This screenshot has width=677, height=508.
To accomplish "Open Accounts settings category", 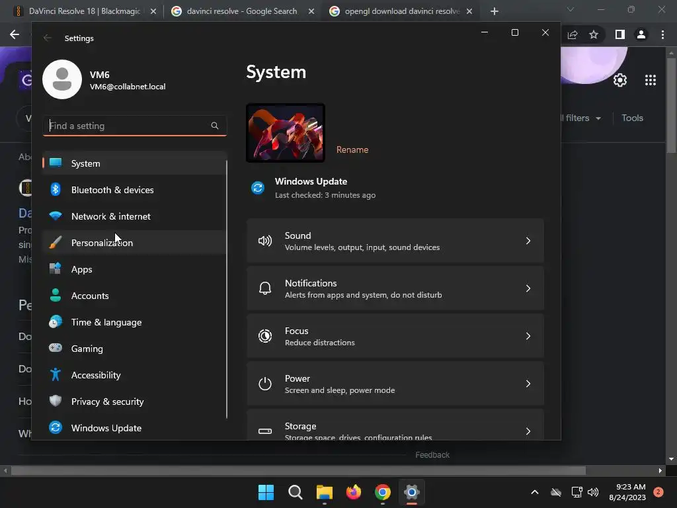I will pos(134,296).
